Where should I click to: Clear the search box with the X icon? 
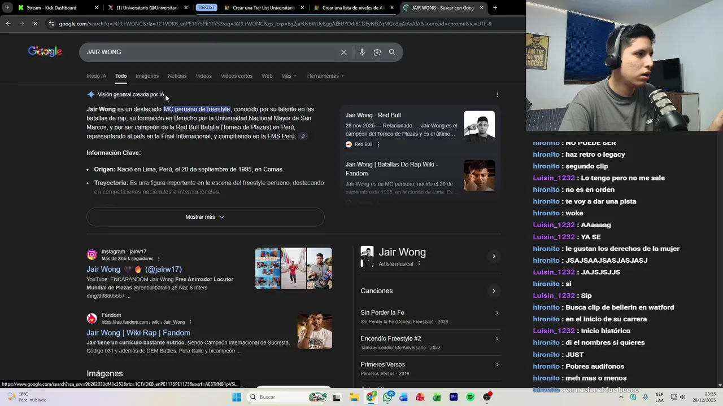tap(343, 52)
